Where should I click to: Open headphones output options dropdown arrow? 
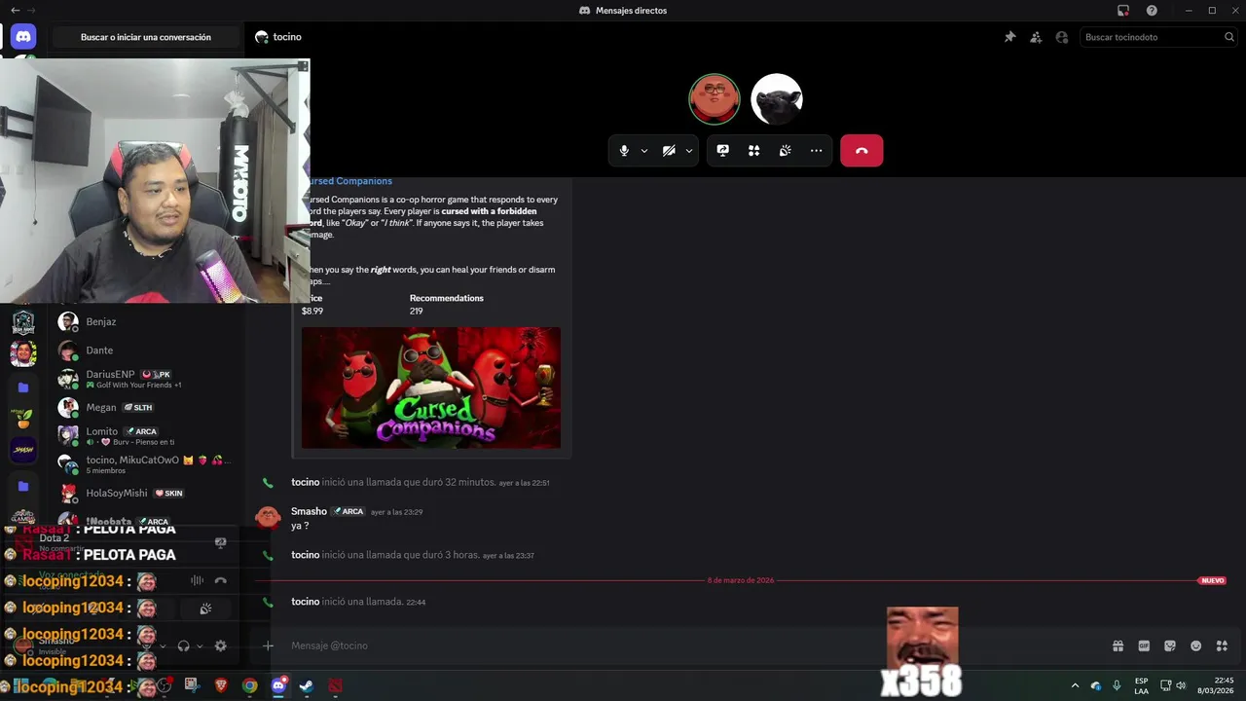click(x=200, y=646)
